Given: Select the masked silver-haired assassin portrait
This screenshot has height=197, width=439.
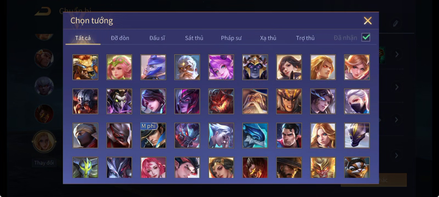Looking at the screenshot, I should coord(357,101).
